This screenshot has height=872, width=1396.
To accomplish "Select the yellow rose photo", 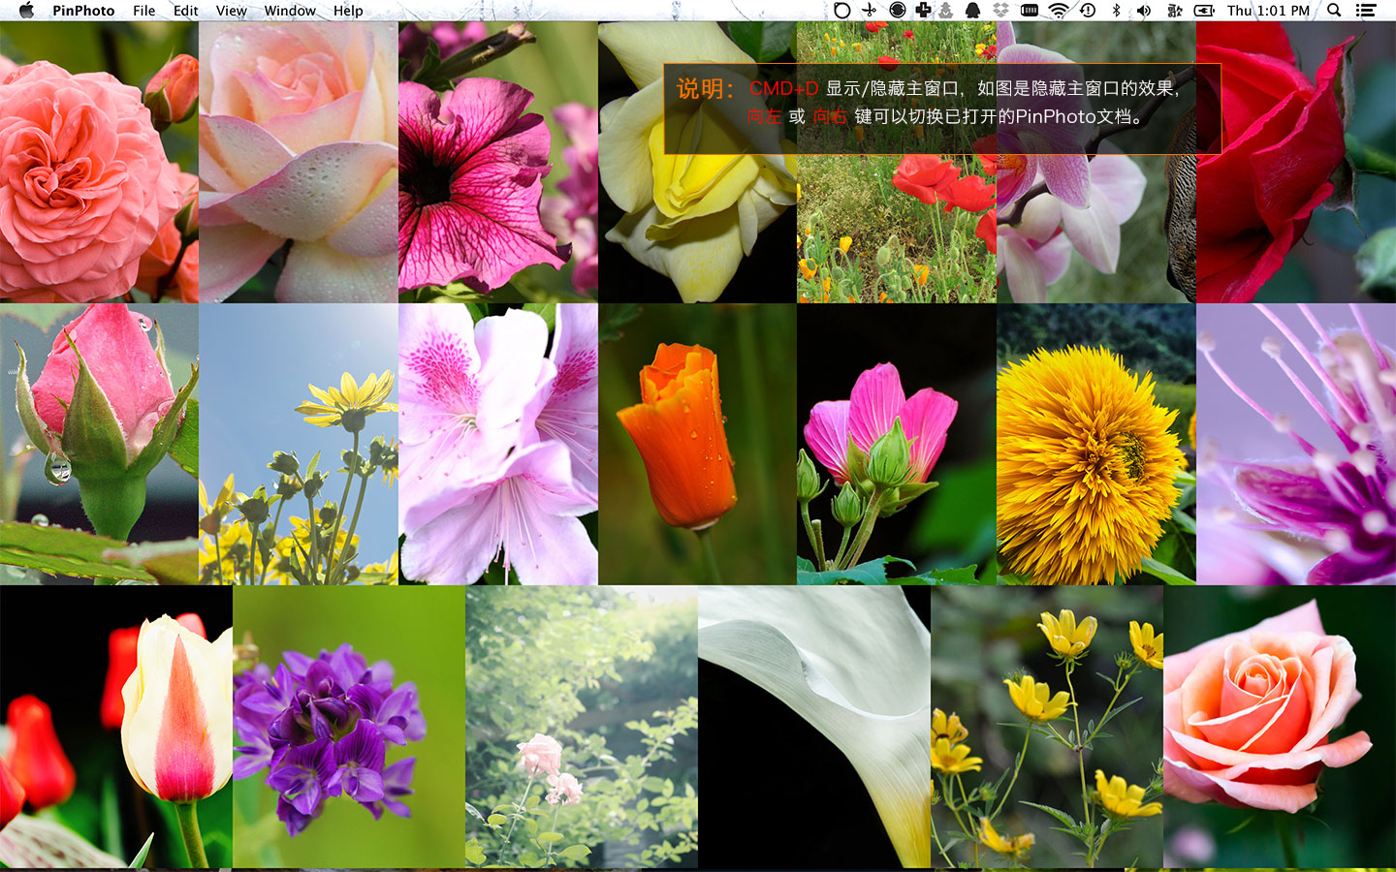I will [697, 162].
